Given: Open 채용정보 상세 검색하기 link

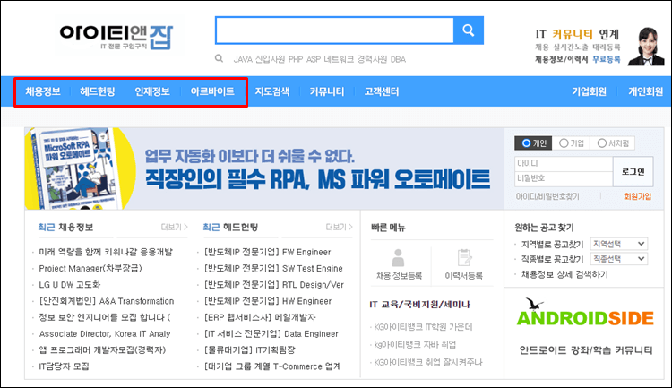Looking at the screenshot, I should [x=564, y=274].
